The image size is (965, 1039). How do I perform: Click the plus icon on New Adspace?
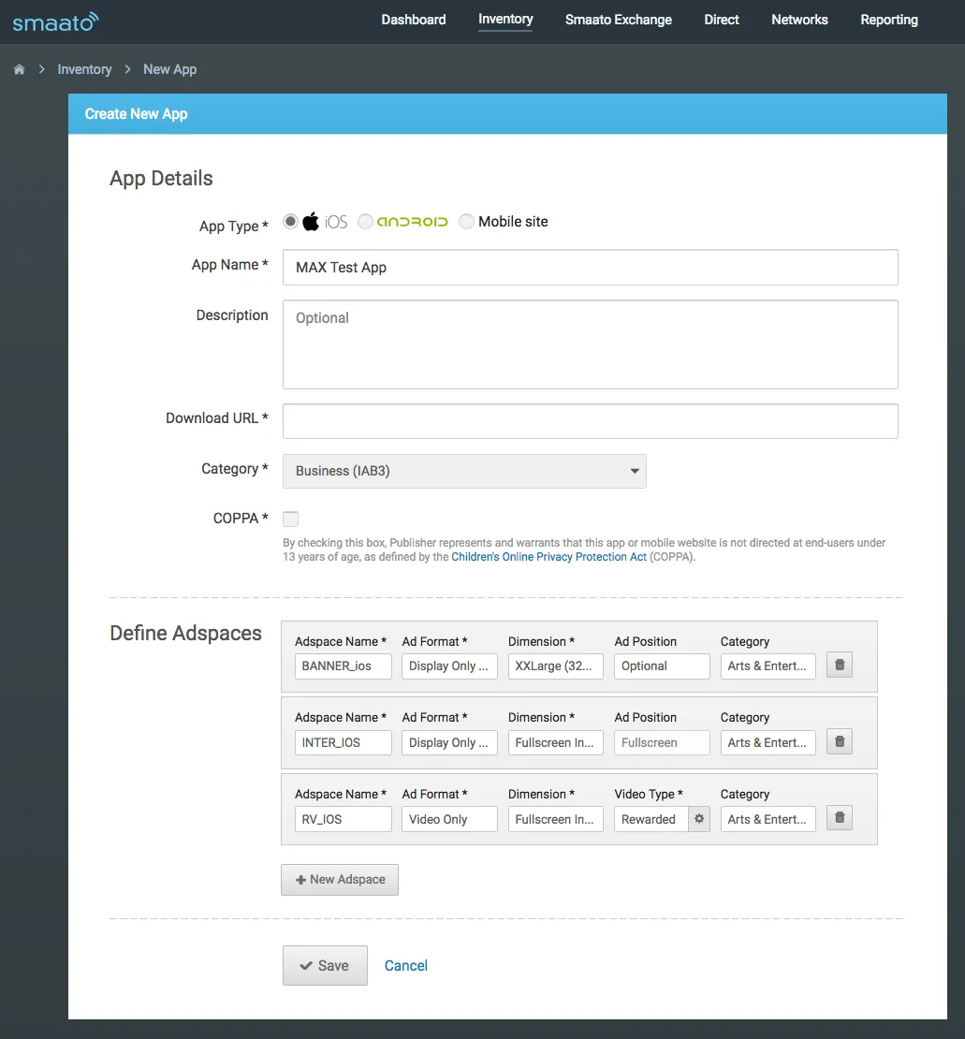pyautogui.click(x=300, y=879)
